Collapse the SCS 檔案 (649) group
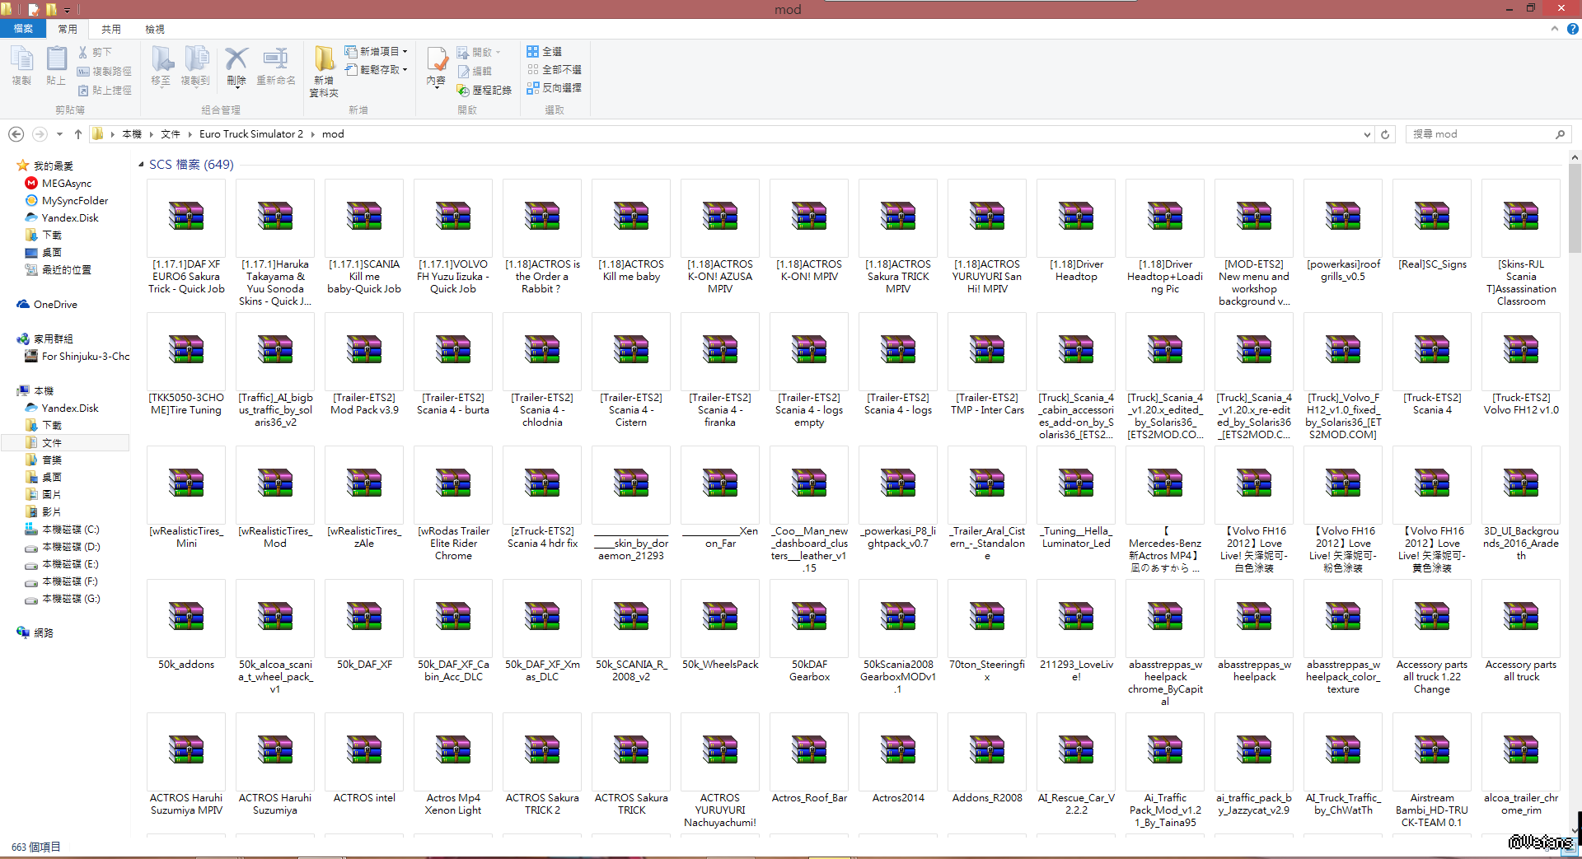 (x=141, y=165)
